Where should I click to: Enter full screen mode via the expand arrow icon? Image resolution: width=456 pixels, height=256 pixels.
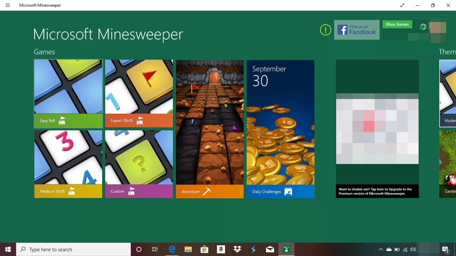pyautogui.click(x=402, y=5)
